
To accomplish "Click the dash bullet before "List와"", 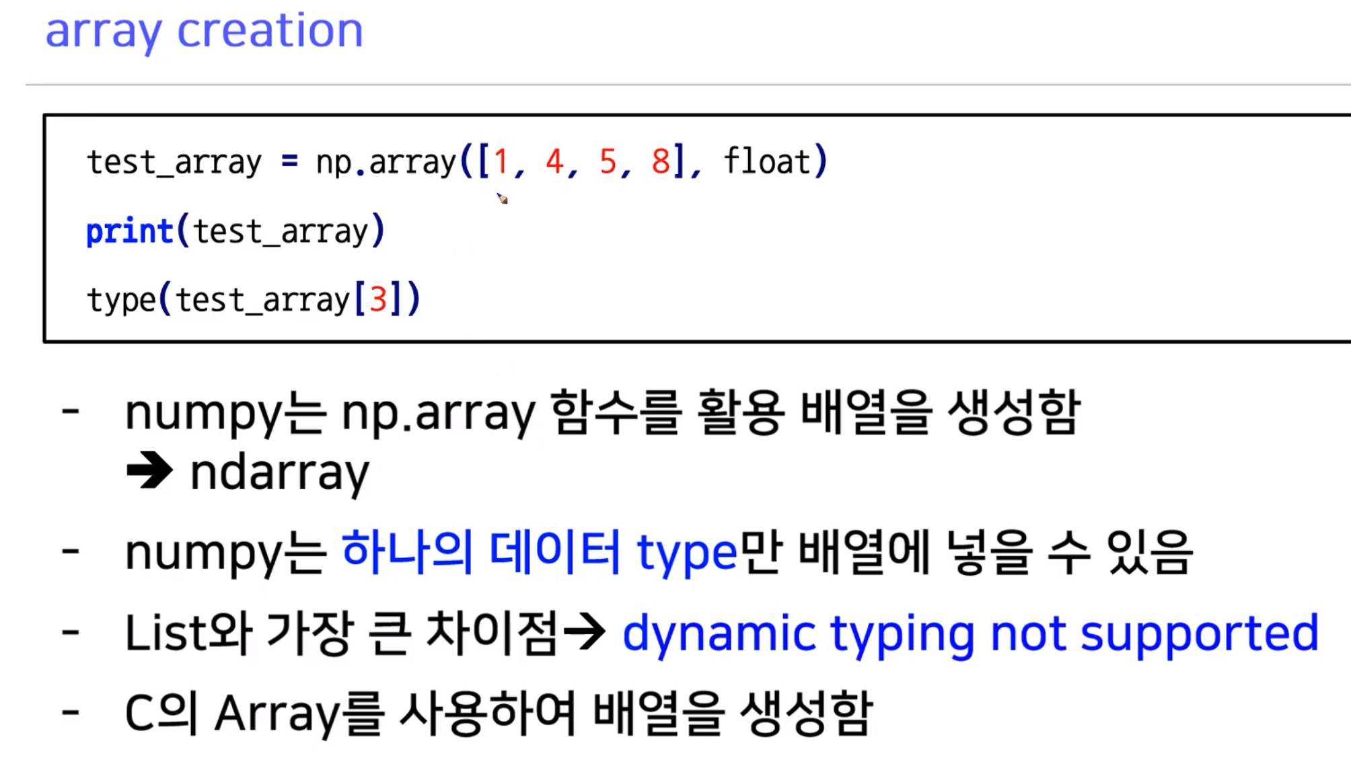I will [x=71, y=632].
